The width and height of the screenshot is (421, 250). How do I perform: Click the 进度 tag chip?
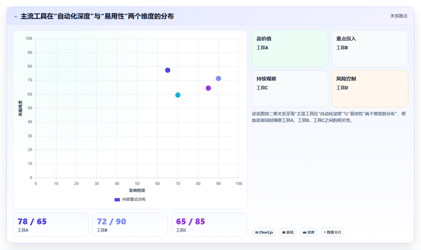pos(309,232)
